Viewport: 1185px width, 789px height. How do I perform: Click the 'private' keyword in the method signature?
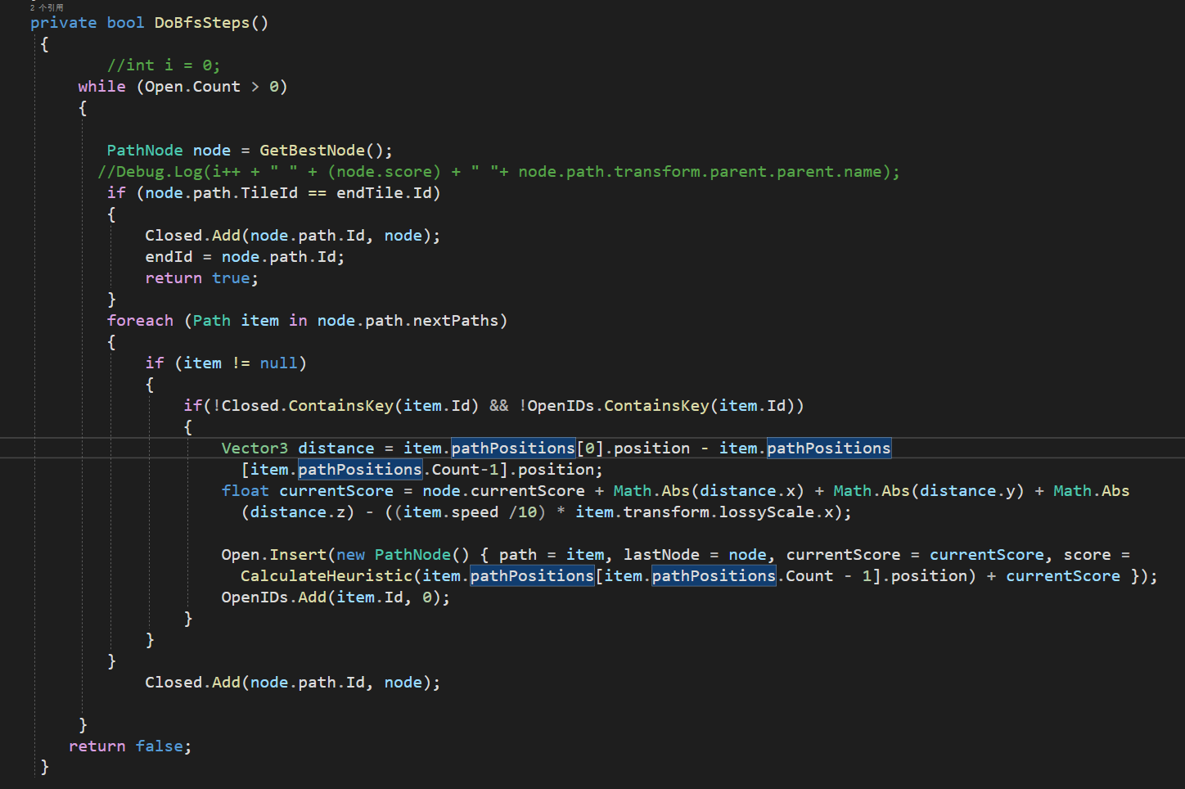click(x=64, y=23)
